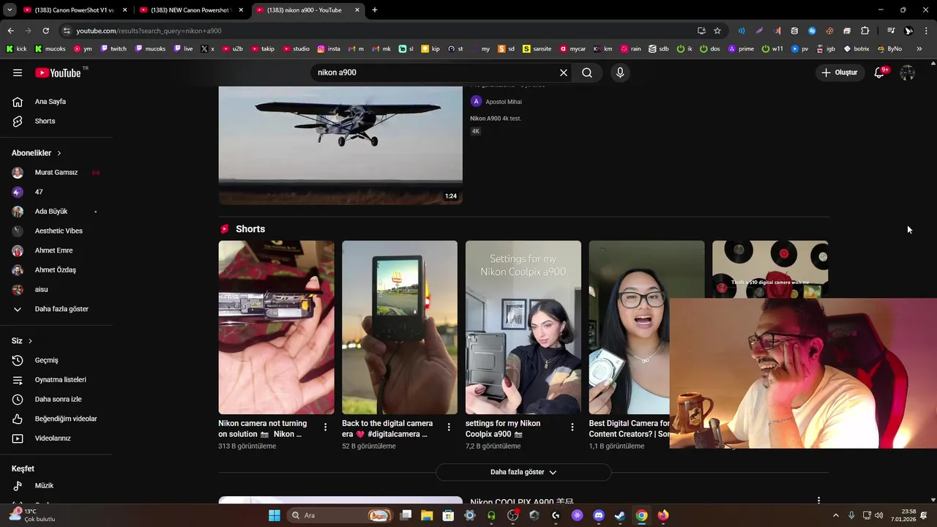Open Steam from the taskbar
The width and height of the screenshot is (937, 527).
tap(620, 515)
